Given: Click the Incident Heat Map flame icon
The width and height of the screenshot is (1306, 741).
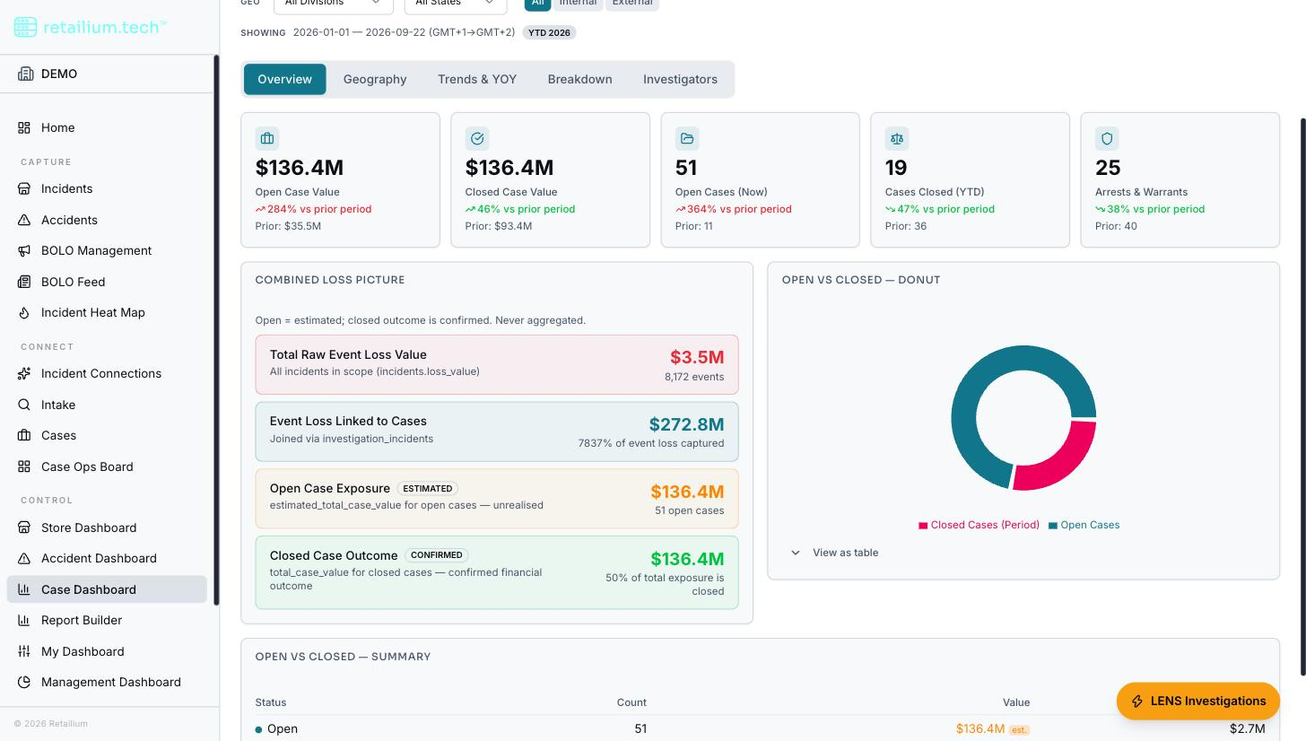Looking at the screenshot, I should click(24, 312).
